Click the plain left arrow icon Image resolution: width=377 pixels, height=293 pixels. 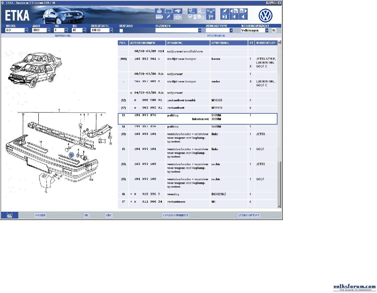coord(243,17)
